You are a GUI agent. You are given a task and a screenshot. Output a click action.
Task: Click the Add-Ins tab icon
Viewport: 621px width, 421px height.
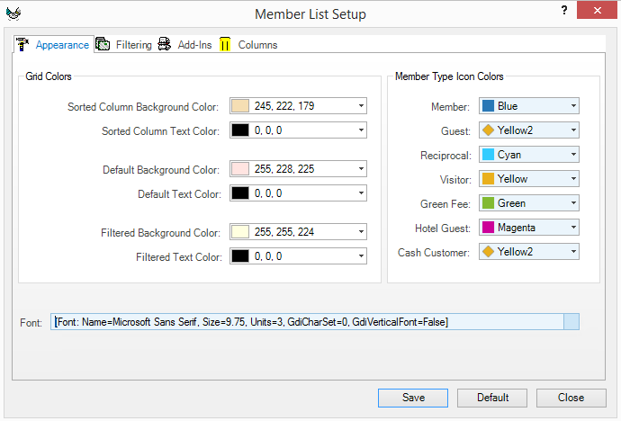click(x=164, y=44)
